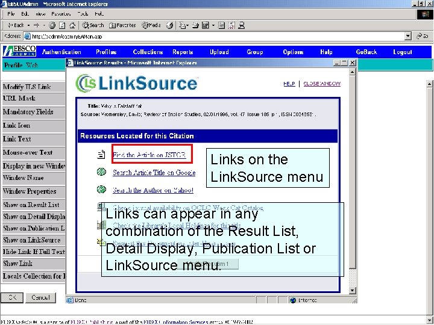
Task: Open the Collections tab
Action: [148, 52]
